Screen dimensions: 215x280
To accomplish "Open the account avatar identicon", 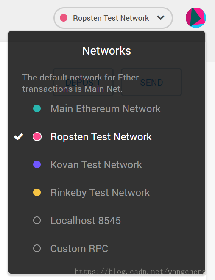I will pos(195,18).
